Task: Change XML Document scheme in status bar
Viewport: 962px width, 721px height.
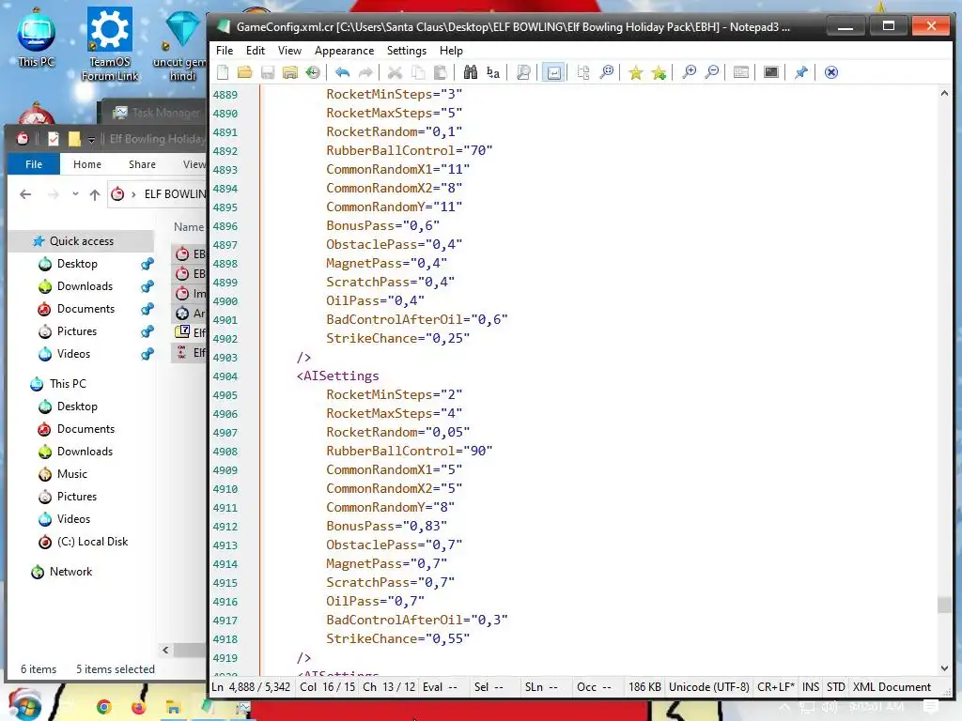Action: point(892,687)
